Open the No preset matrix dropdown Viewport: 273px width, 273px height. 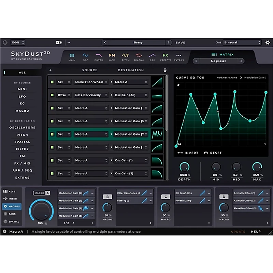(218, 61)
